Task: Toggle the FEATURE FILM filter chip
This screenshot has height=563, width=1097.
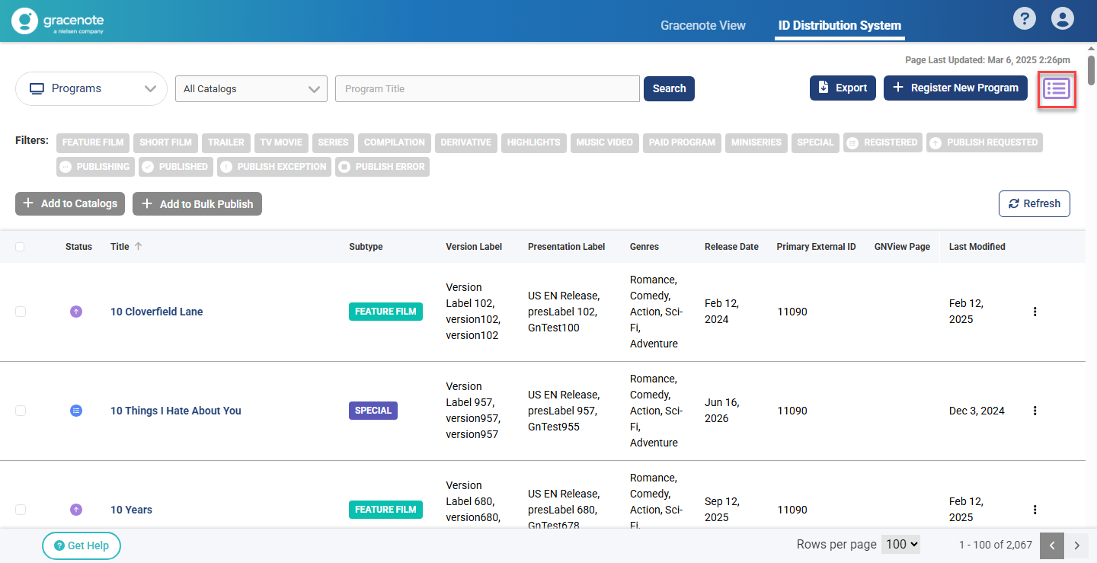Action: click(x=93, y=142)
